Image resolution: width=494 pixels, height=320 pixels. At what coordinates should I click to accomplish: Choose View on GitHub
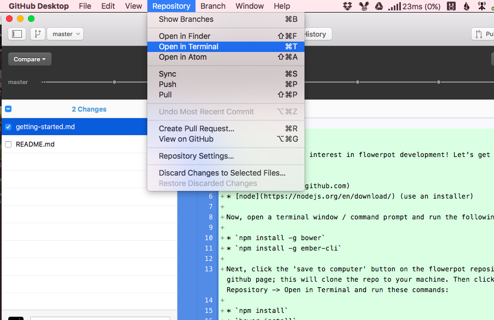[226, 139]
